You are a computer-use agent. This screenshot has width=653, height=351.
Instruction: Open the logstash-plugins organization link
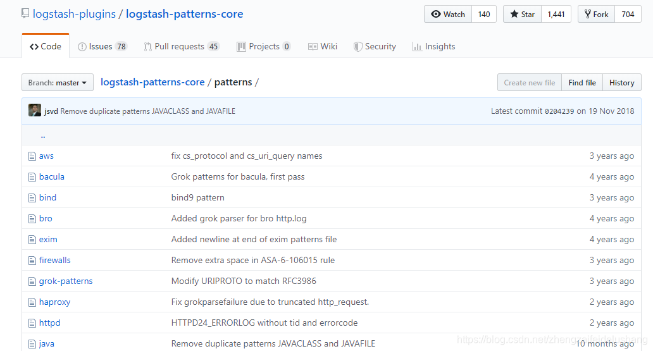74,14
